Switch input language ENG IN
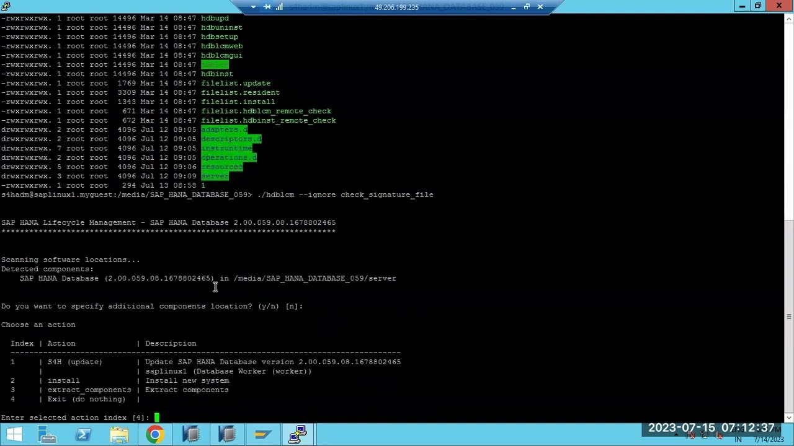 (x=739, y=435)
